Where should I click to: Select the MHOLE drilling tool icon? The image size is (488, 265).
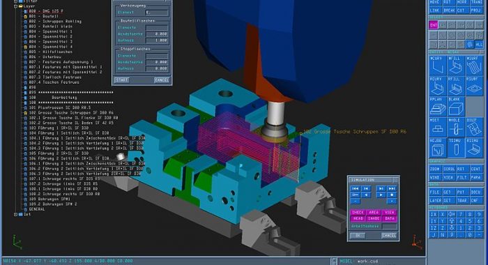pos(456,127)
